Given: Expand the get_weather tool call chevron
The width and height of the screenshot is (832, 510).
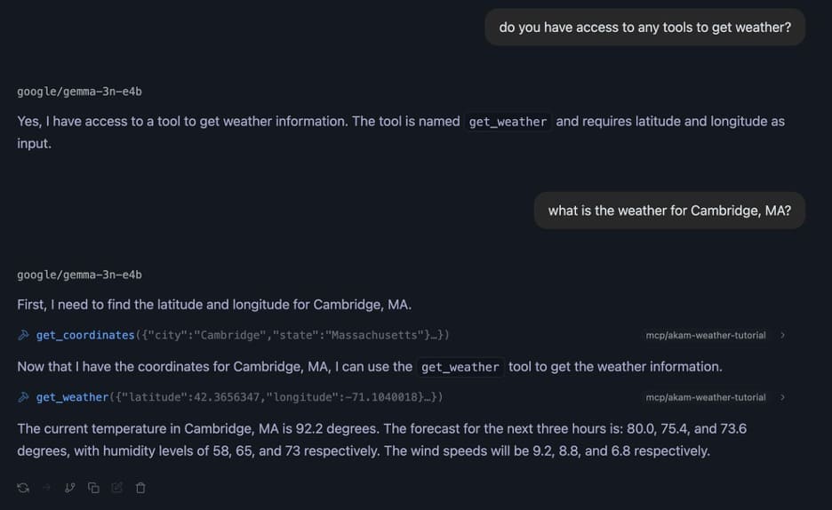Looking at the screenshot, I should 782,398.
